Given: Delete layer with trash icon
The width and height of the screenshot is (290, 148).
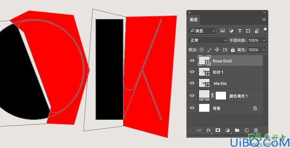Looking at the screenshot, I should (x=256, y=130).
